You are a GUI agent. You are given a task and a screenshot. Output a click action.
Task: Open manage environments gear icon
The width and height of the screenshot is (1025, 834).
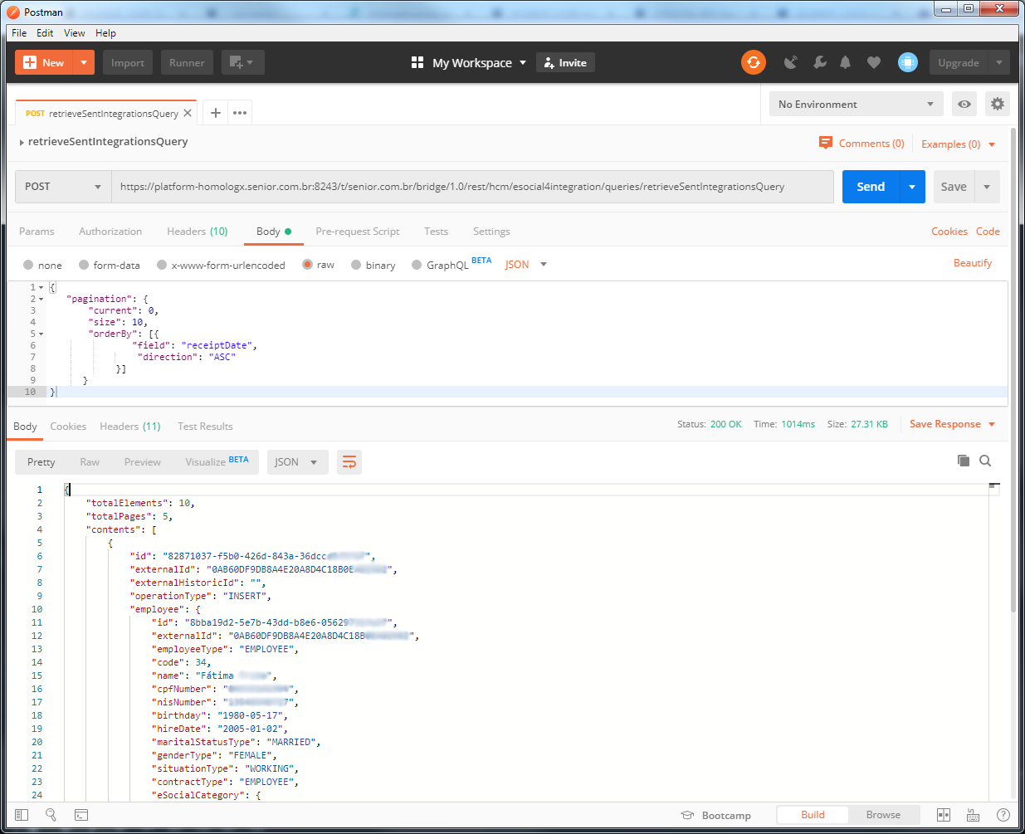[x=997, y=104]
